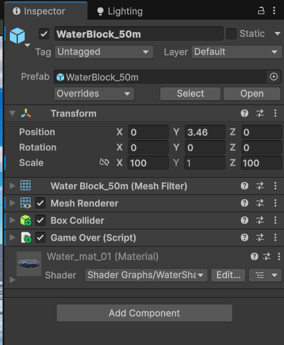Toggle the Scale constrained proportions link icon
Screen dimensions: 284x345
104,162
